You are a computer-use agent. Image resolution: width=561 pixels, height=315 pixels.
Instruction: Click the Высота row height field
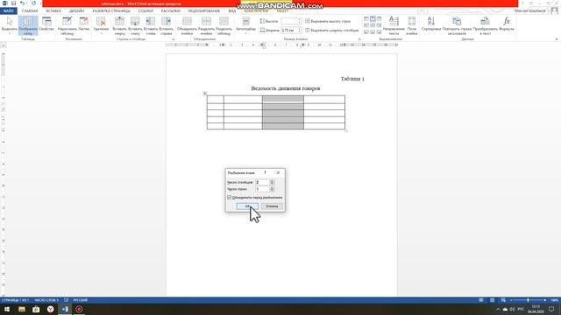click(x=291, y=21)
